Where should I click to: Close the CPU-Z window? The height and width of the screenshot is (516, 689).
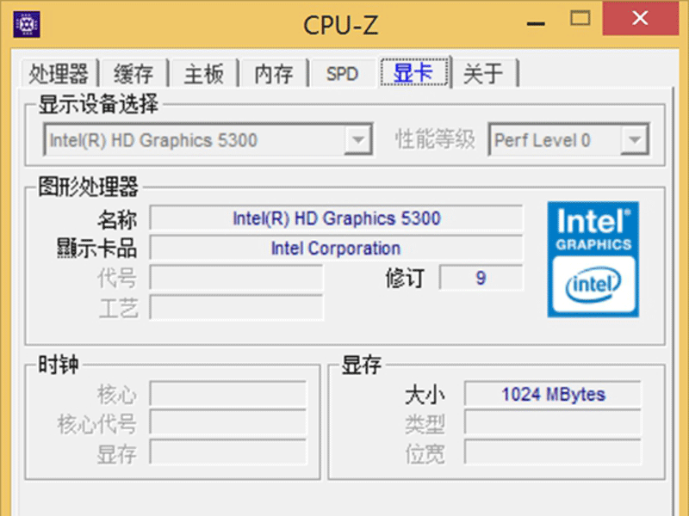(x=640, y=18)
